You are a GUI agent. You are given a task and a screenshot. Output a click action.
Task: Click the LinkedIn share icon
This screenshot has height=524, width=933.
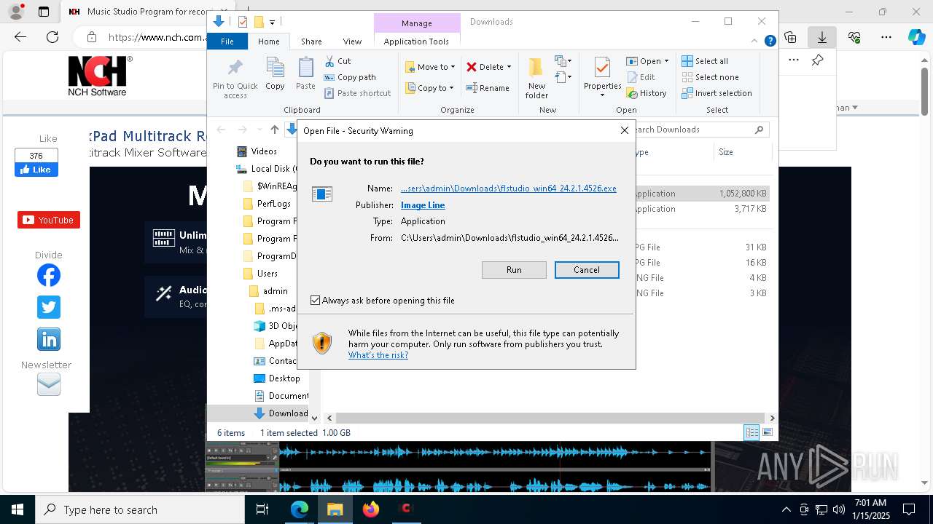point(49,339)
